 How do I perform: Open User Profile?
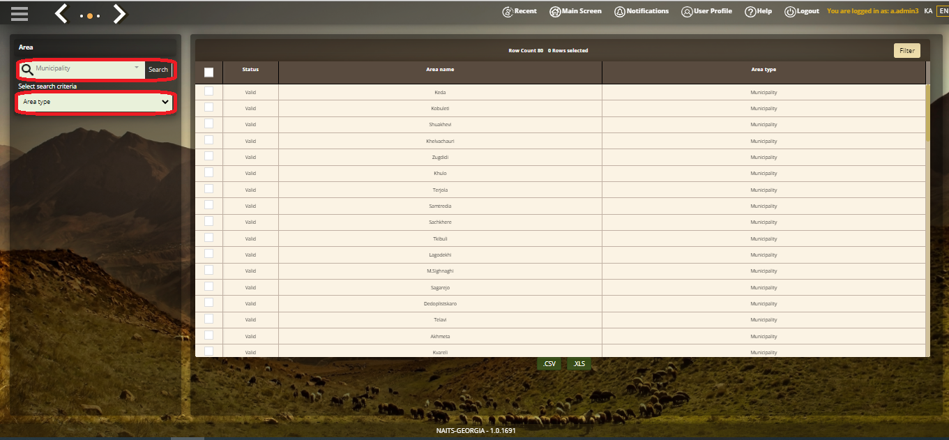[x=707, y=11]
